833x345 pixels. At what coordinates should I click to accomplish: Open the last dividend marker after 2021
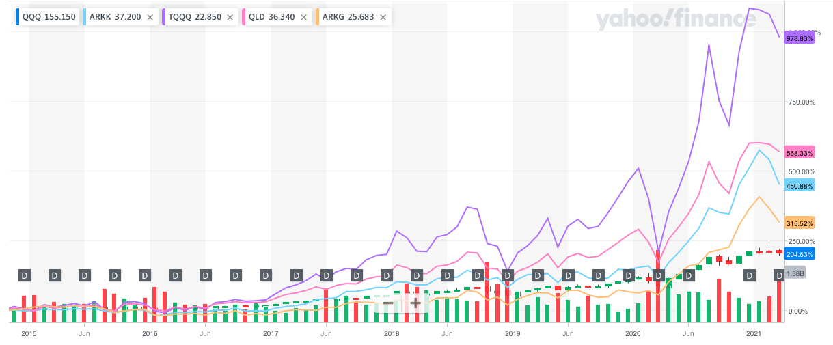tap(779, 275)
